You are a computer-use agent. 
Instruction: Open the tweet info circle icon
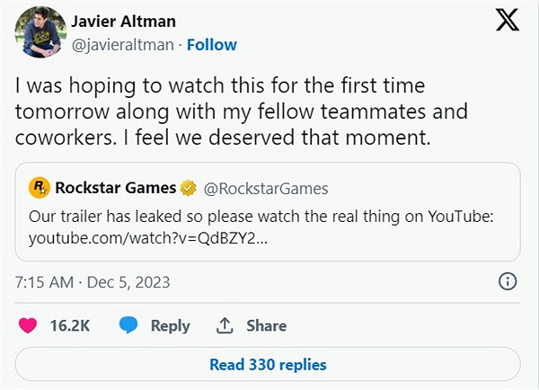click(508, 282)
